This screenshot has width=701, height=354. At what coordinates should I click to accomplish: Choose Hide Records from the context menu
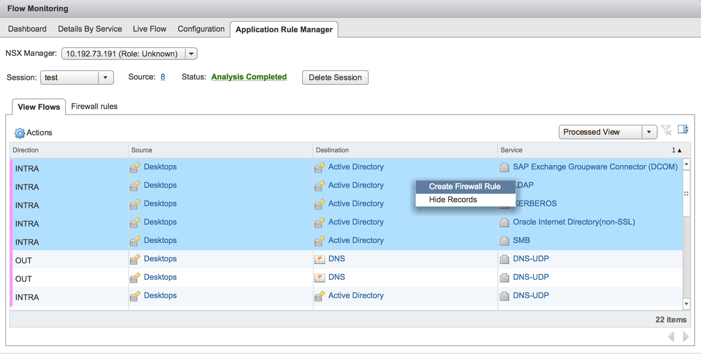(x=452, y=199)
